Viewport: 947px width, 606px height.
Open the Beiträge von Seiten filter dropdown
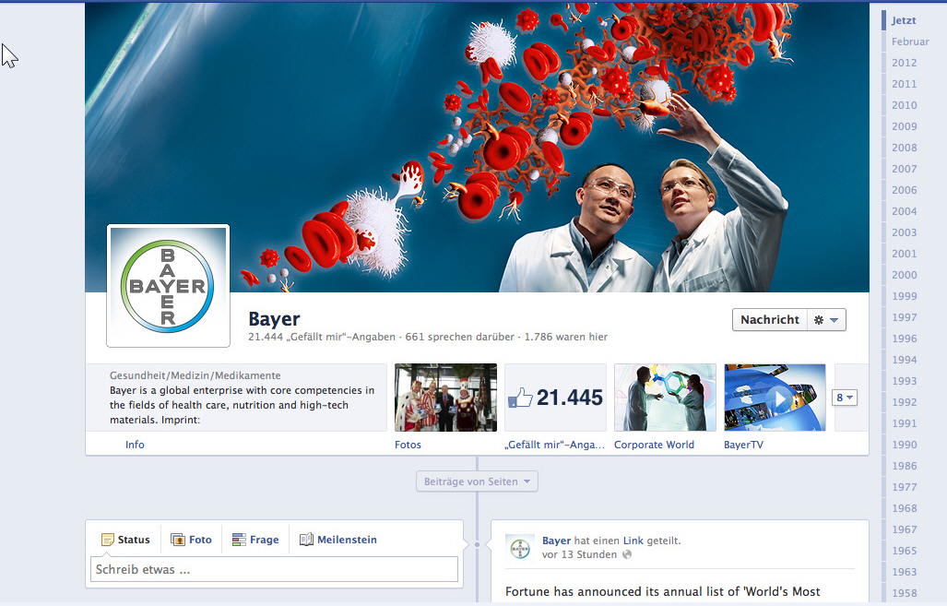(x=477, y=481)
